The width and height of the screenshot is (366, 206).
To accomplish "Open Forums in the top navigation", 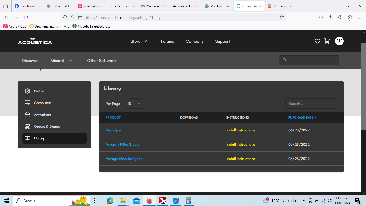I will 167,41.
